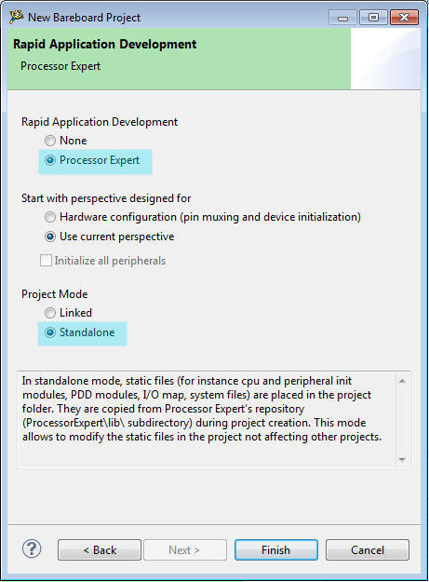Screen dimensions: 429x582
Task: Close the dialog with the red X
Action: click(404, 18)
